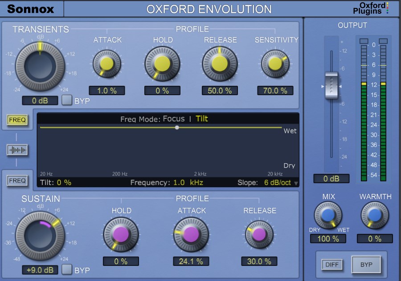The image size is (401, 281).
Task: Open the Slope 6 dB/oct dropdown
Action: click(296, 183)
